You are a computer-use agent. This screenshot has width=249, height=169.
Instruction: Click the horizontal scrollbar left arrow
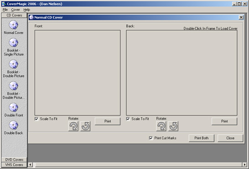click(x=31, y=165)
